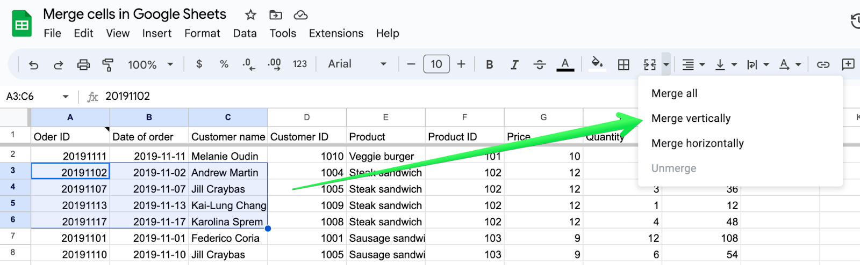Click cell with Veggie burger
The width and height of the screenshot is (860, 265).
coord(386,156)
